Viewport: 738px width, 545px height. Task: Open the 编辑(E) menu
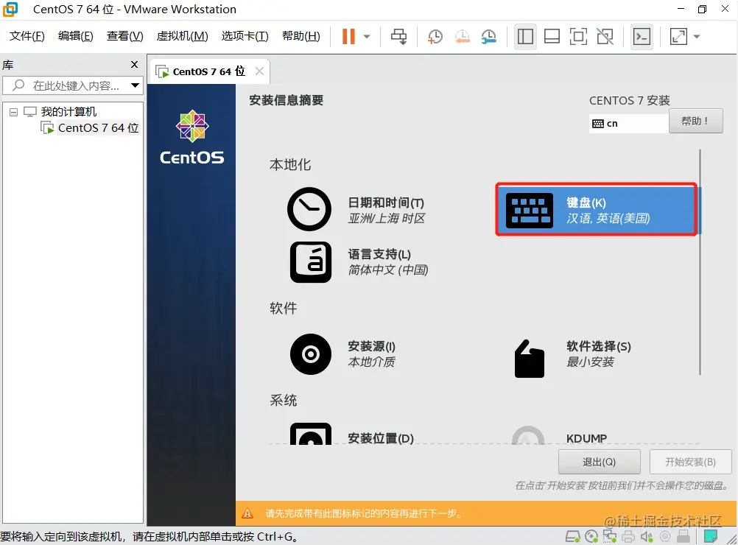click(75, 36)
